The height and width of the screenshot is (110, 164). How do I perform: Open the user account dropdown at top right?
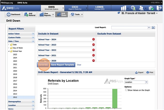coord(161,3)
